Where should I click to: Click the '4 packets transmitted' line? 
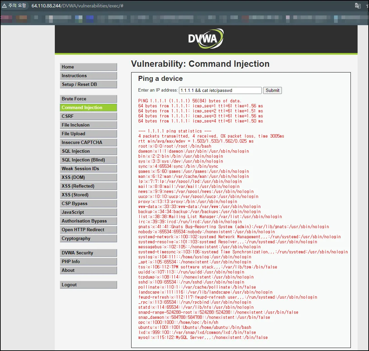click(211, 136)
